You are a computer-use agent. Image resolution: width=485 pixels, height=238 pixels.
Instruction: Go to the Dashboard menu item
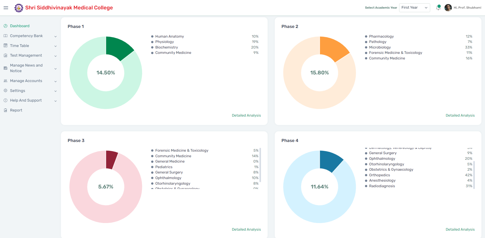(20, 26)
